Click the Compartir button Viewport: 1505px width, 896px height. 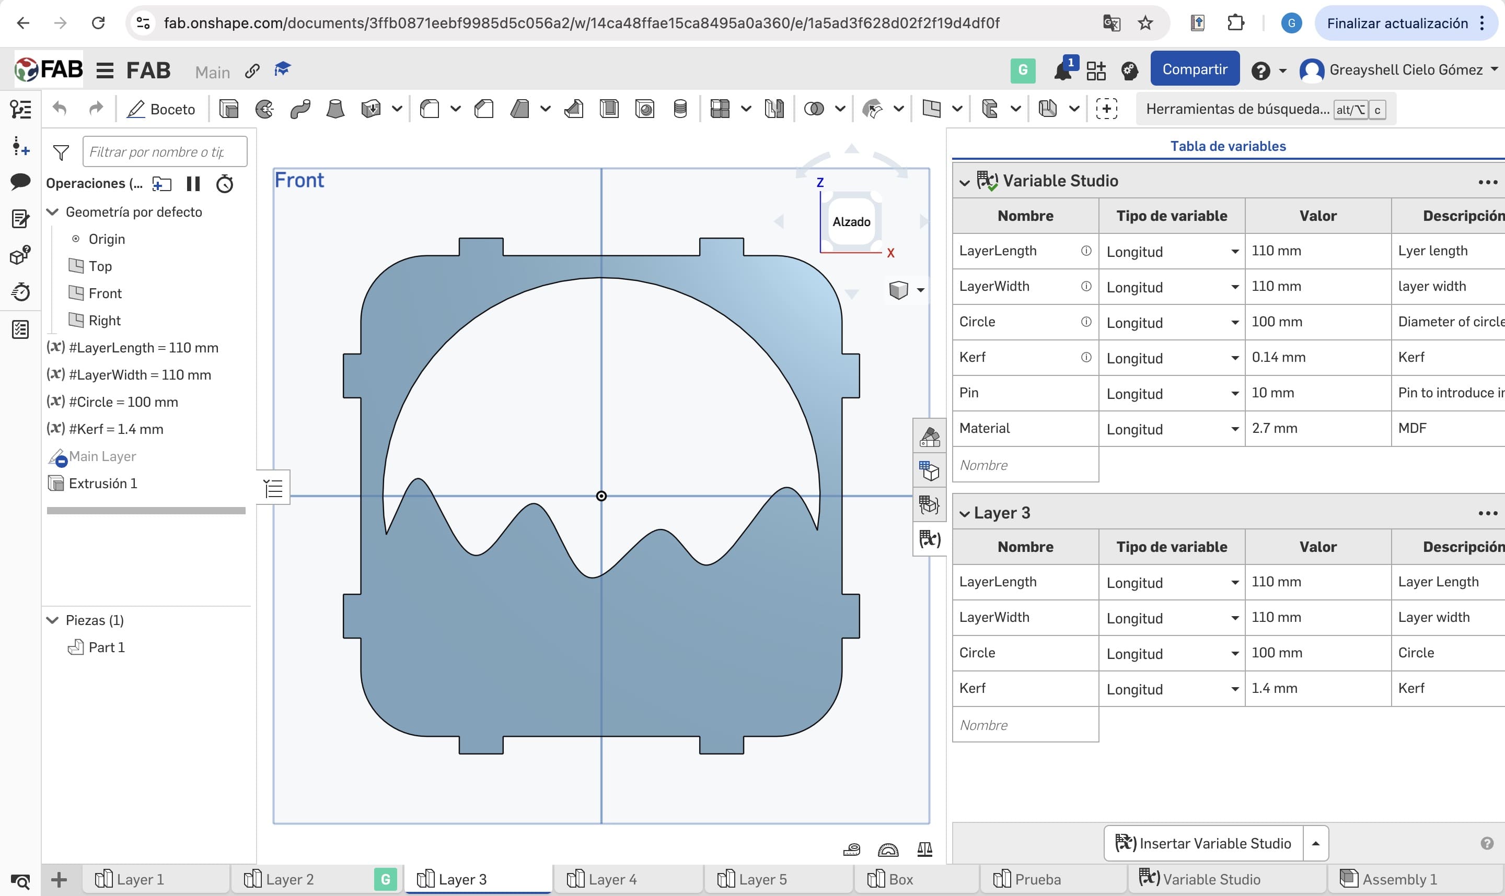(1195, 69)
